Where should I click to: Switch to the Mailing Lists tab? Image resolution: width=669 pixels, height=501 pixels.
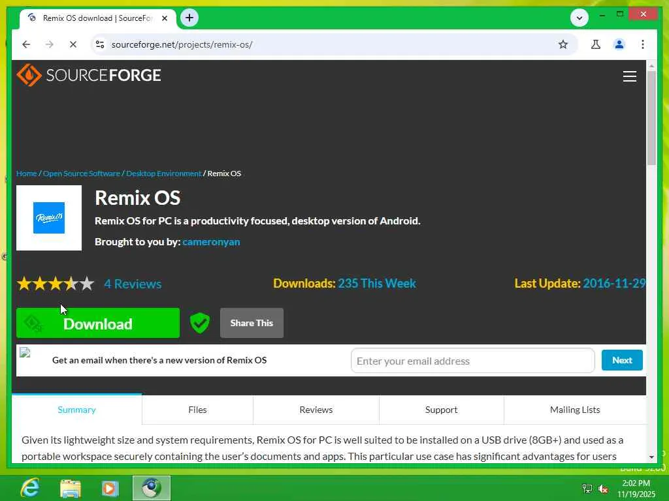click(x=575, y=410)
